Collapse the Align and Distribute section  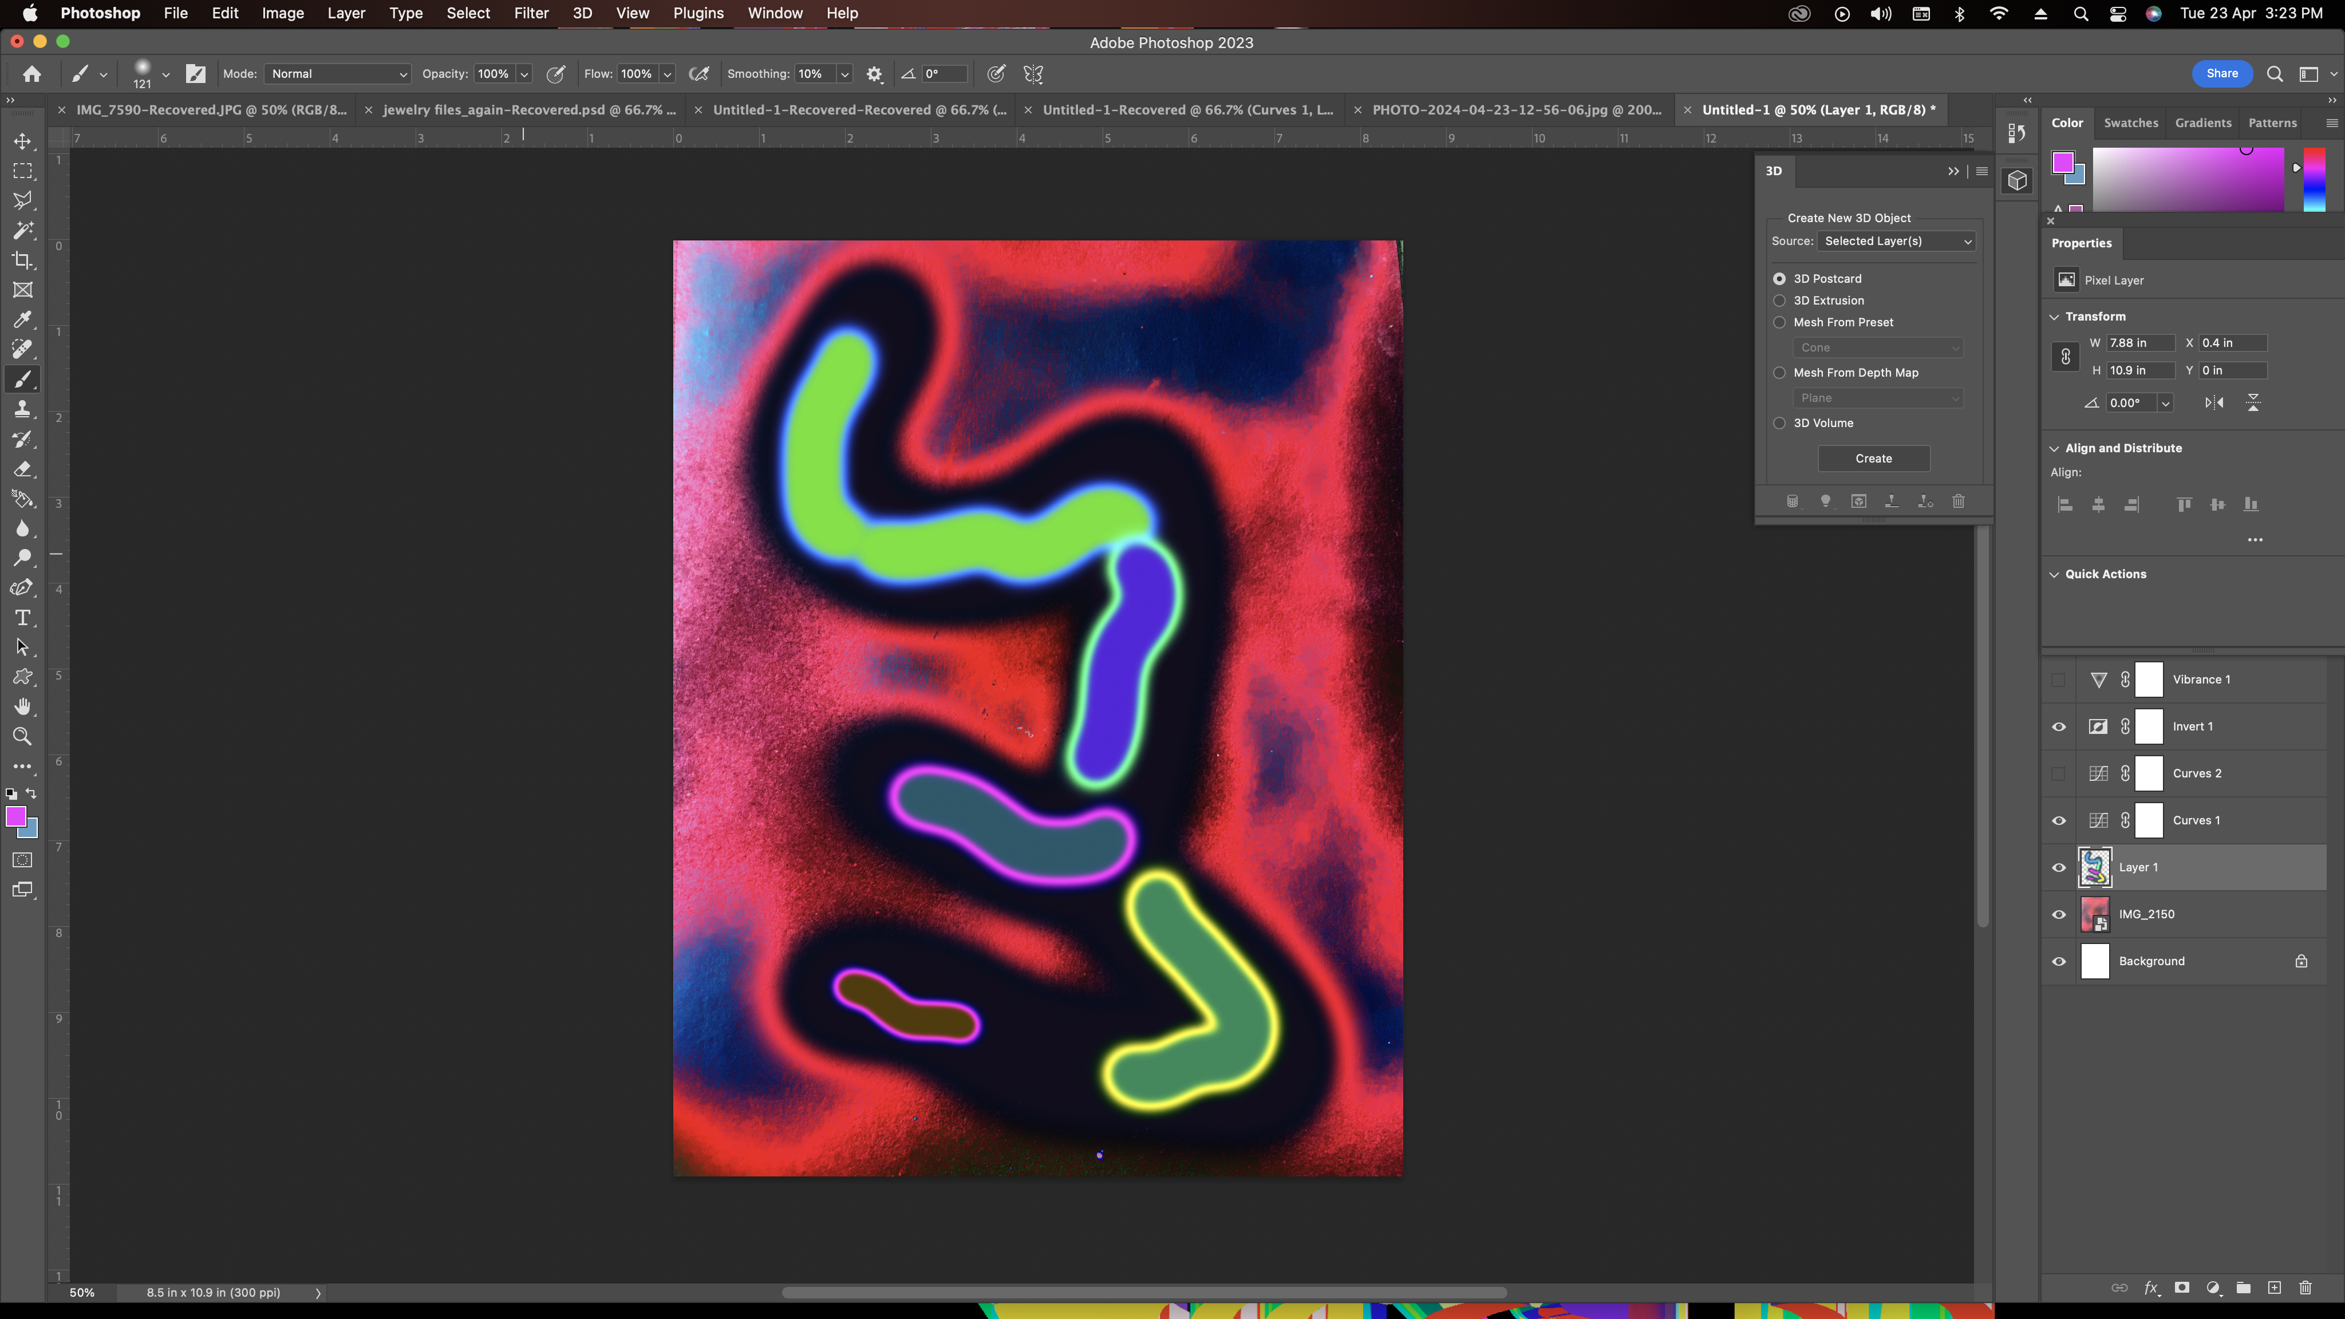[x=2054, y=448]
